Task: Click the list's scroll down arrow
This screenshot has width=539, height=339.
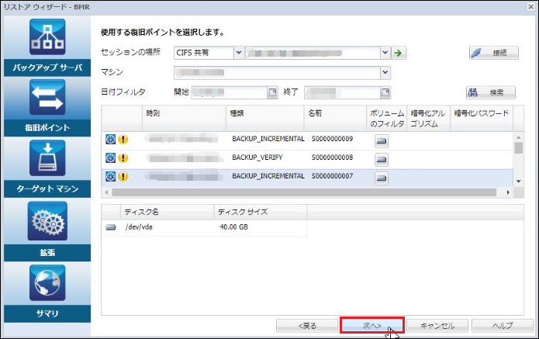Action: (518, 182)
